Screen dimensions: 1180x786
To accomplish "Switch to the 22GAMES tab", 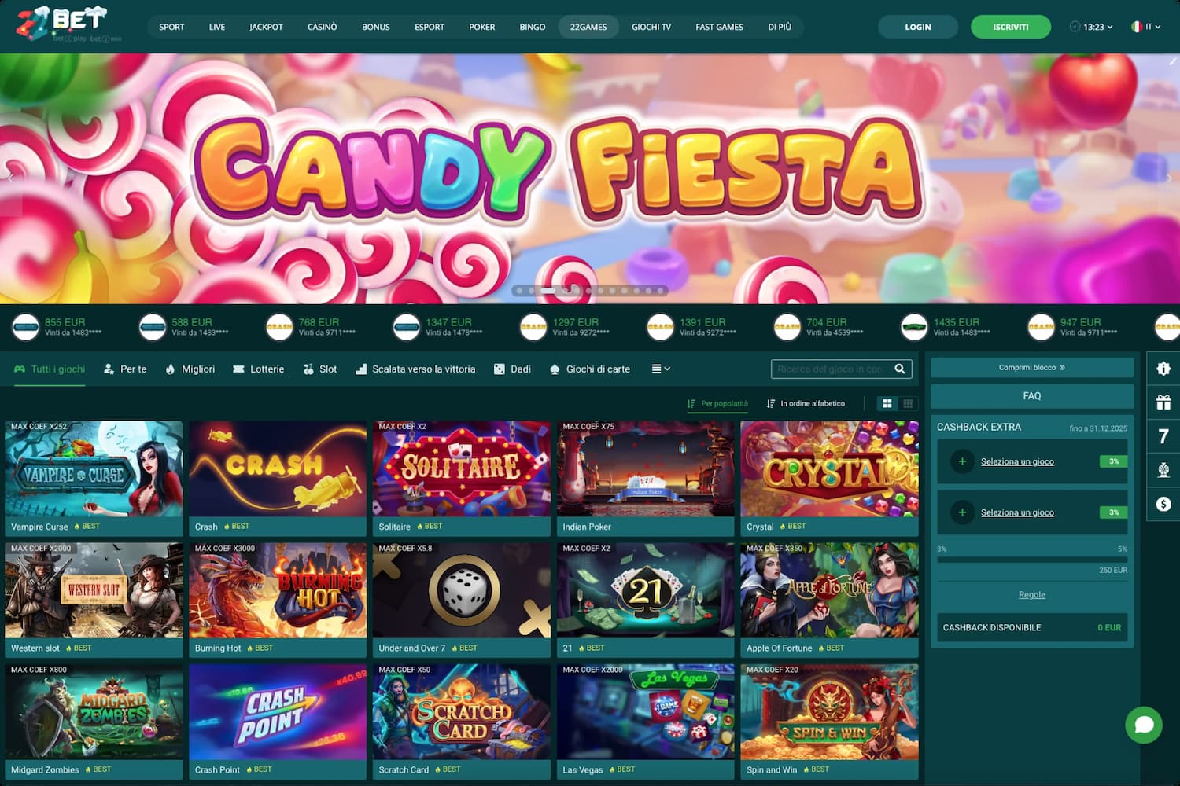I will 588,26.
